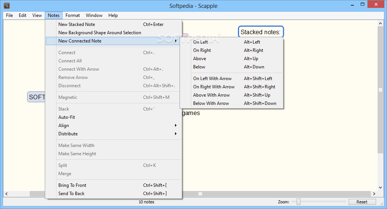Close the open Notes menu
This screenshot has height=209, width=387.
(x=53, y=15)
